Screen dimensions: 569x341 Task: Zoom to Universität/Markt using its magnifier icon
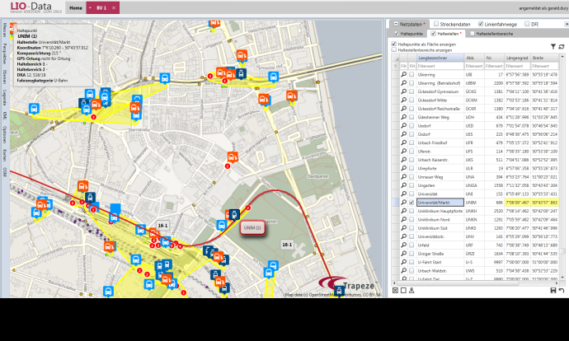tap(404, 202)
